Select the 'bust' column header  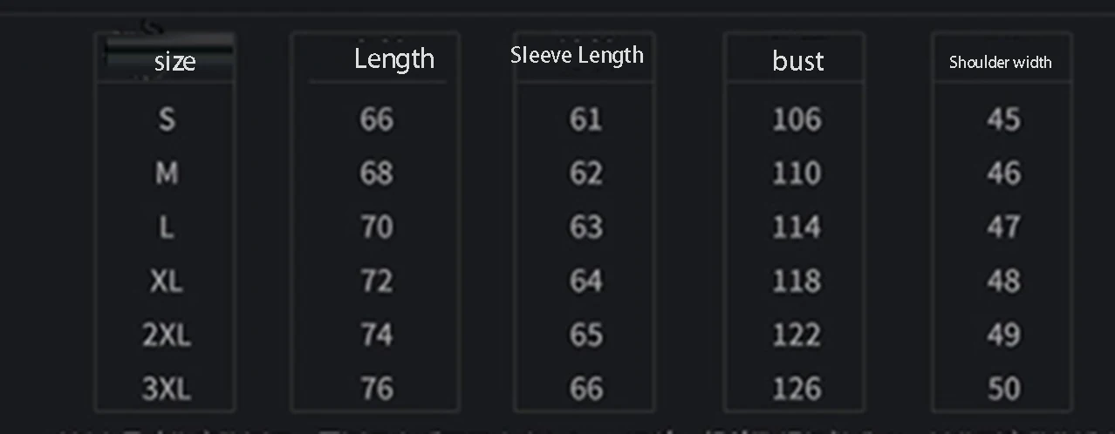click(798, 61)
